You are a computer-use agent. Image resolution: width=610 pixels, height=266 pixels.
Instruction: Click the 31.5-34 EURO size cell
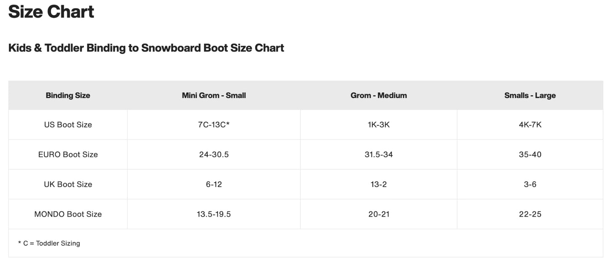379,155
